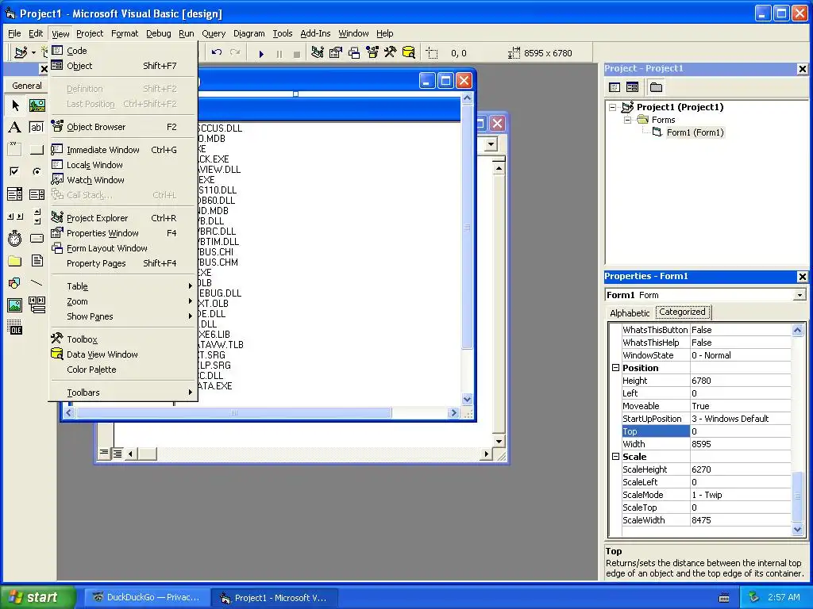Select the CheckBox control in toolbox
Viewport: 813px width, 609px height.
coord(15,171)
